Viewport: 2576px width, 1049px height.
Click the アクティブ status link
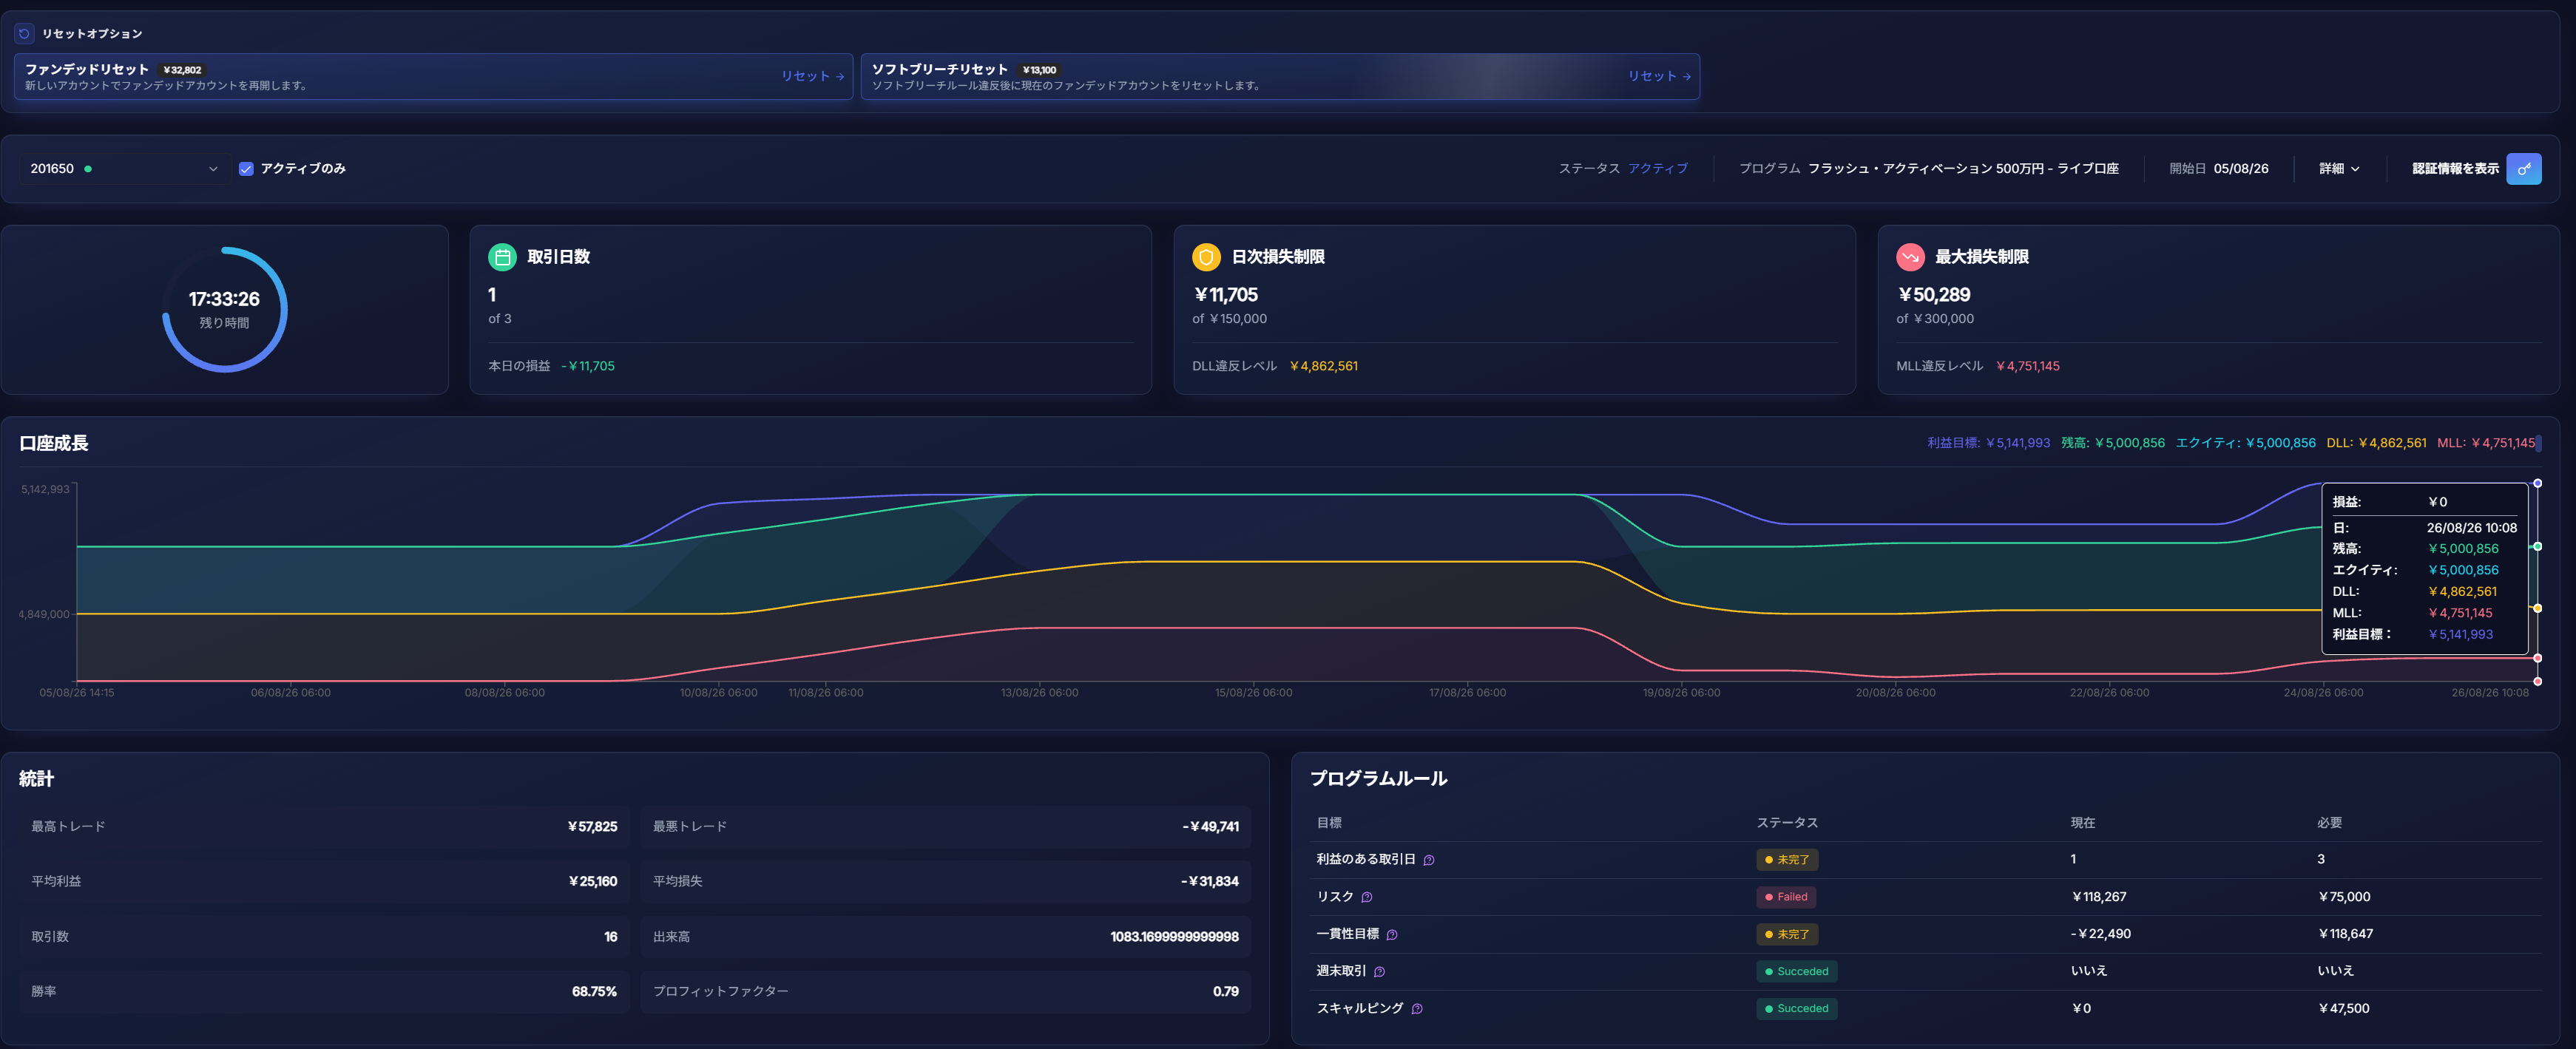click(1657, 169)
